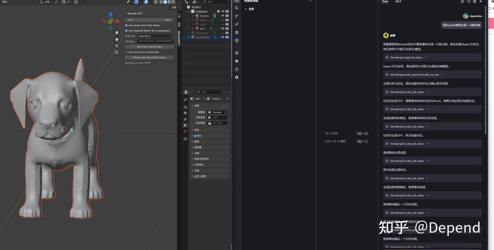Switch to the MCP tab in Trae

tap(398, 2)
